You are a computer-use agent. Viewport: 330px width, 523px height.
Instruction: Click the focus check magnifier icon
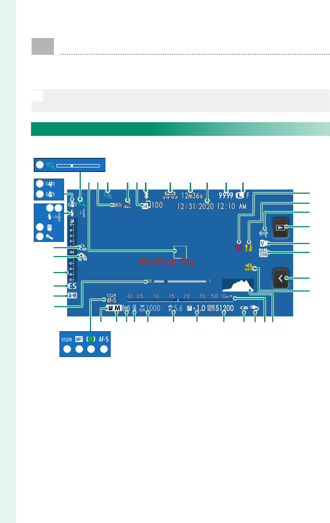pyautogui.click(x=108, y=195)
